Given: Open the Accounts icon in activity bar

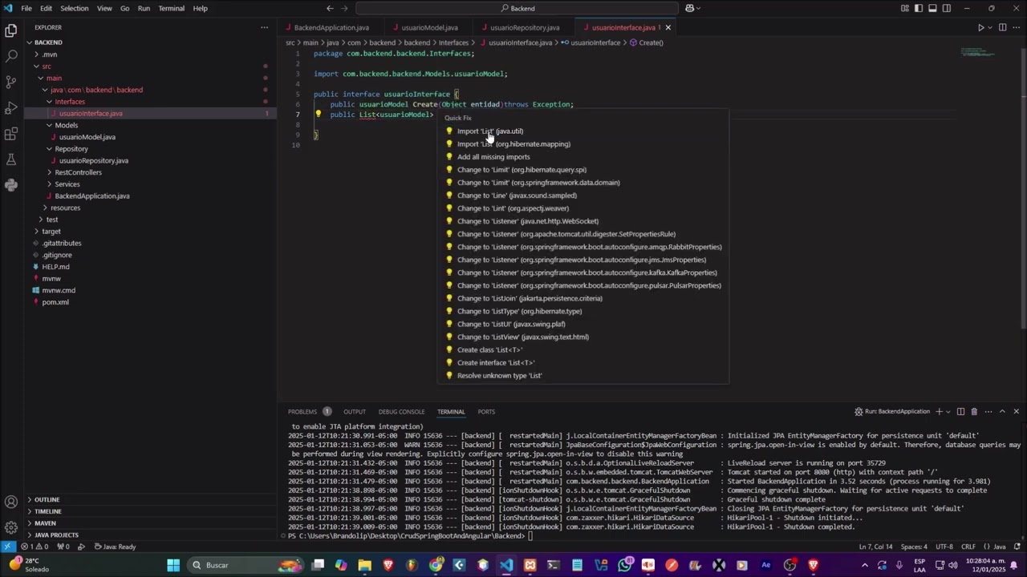Looking at the screenshot, I should pyautogui.click(x=11, y=502).
